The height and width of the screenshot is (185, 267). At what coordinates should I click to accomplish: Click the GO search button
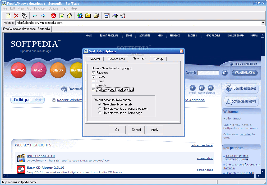coord(225,73)
